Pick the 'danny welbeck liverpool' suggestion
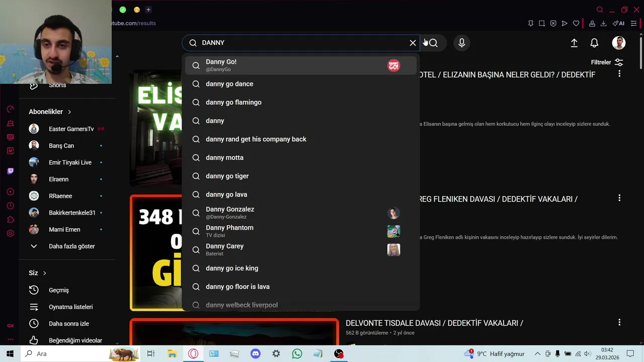The image size is (644, 362). tap(301, 305)
